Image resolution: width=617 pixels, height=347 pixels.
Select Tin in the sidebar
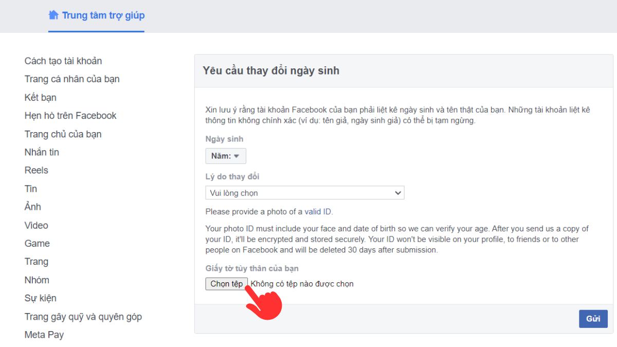31,189
